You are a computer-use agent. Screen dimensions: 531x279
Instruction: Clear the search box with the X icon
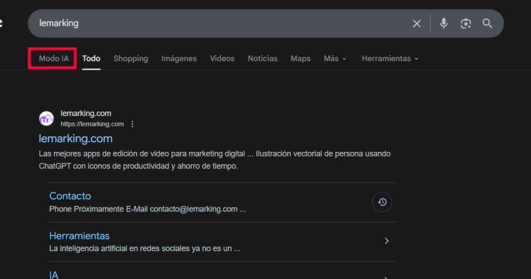416,23
